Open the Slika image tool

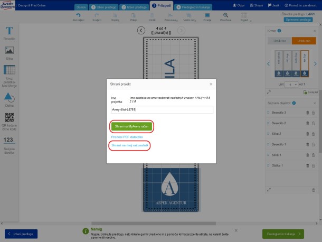click(10, 53)
